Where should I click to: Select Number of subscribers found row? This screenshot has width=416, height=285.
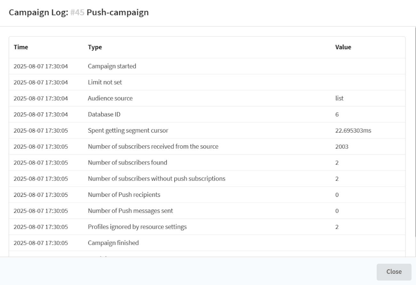pyautogui.click(x=127, y=163)
